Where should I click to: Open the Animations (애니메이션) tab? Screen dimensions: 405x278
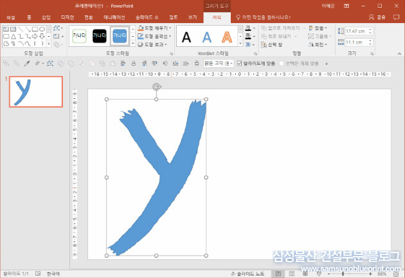(x=114, y=17)
